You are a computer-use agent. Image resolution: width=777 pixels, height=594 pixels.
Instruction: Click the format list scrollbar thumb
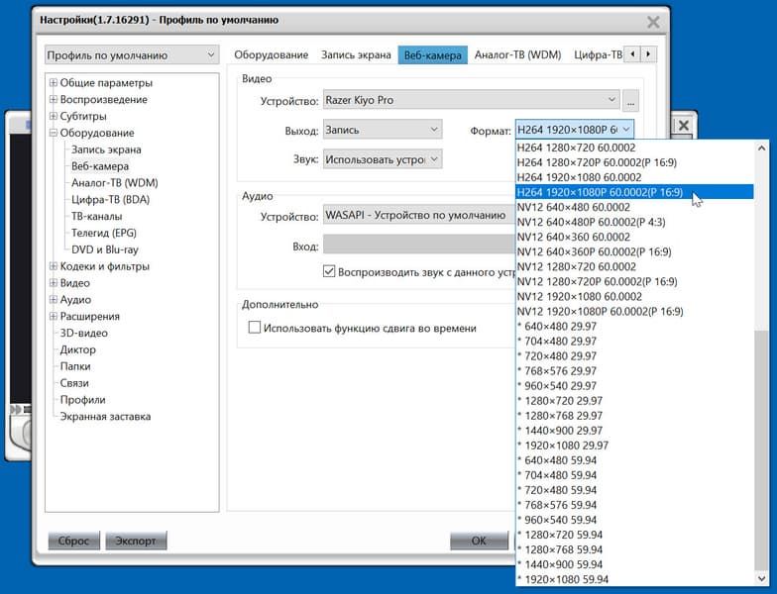(x=761, y=449)
